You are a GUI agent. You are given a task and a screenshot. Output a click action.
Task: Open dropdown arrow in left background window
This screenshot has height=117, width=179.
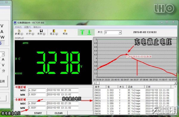click(x=3, y=54)
